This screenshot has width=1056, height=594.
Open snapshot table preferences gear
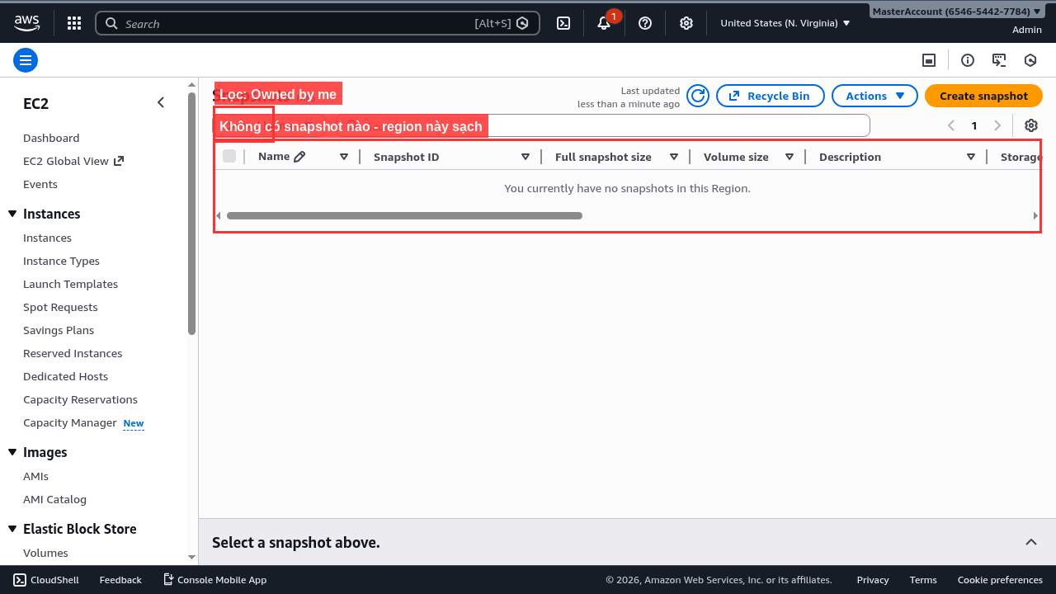pos(1030,125)
